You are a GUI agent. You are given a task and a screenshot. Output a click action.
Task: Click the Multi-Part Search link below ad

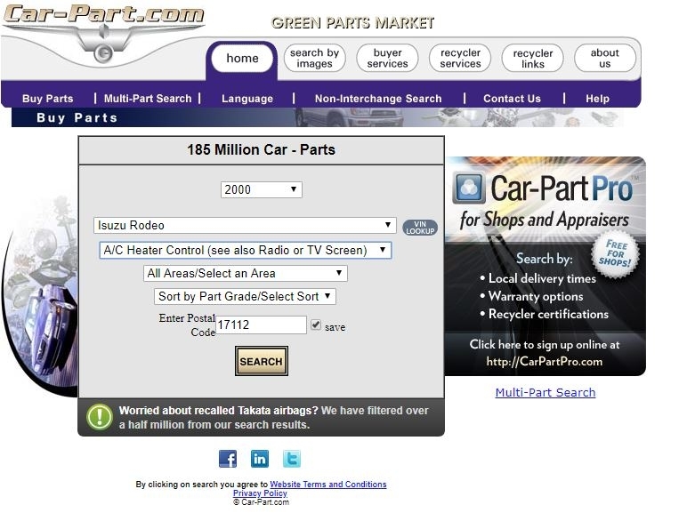coord(545,392)
